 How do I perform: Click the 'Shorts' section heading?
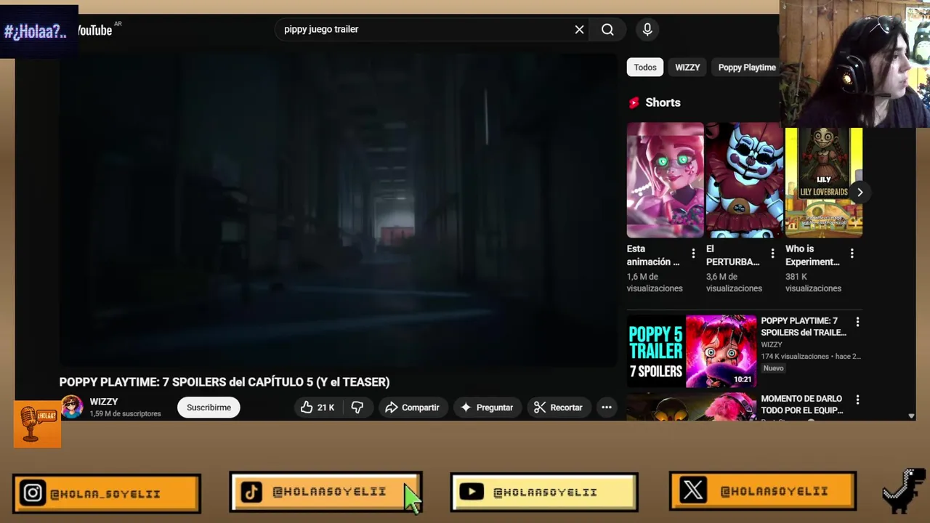663,102
